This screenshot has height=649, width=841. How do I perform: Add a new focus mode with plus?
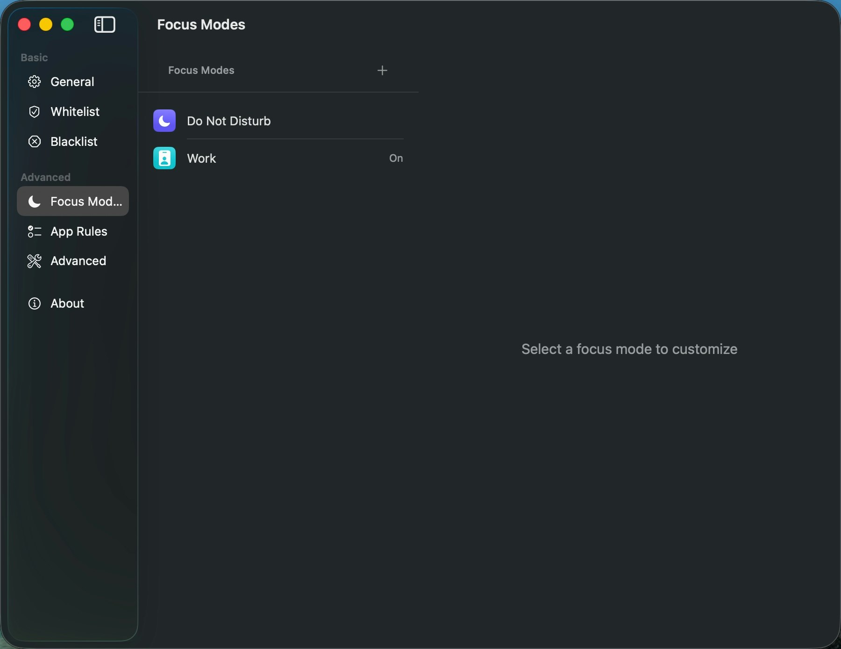[382, 70]
